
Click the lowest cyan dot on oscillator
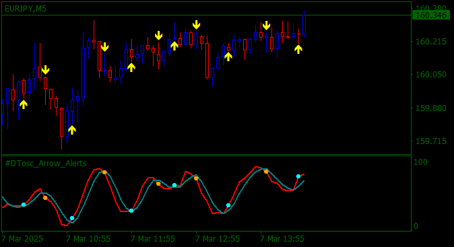[72, 218]
